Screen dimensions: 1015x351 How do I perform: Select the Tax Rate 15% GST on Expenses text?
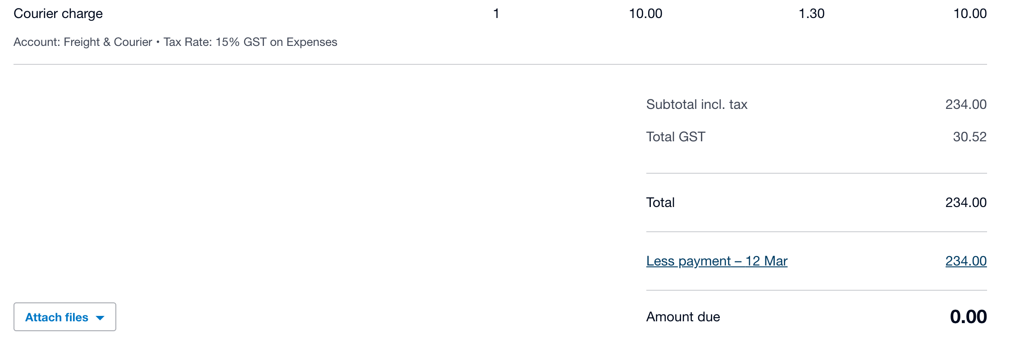tap(250, 42)
